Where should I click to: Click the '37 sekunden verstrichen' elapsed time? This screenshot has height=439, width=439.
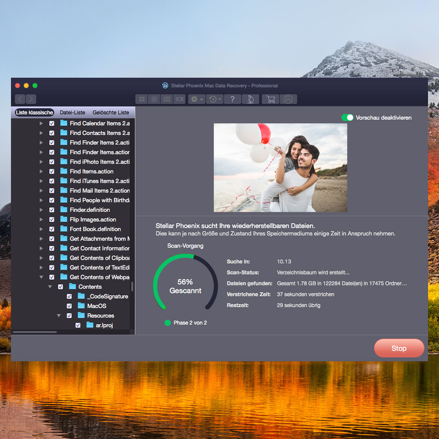pyautogui.click(x=306, y=294)
